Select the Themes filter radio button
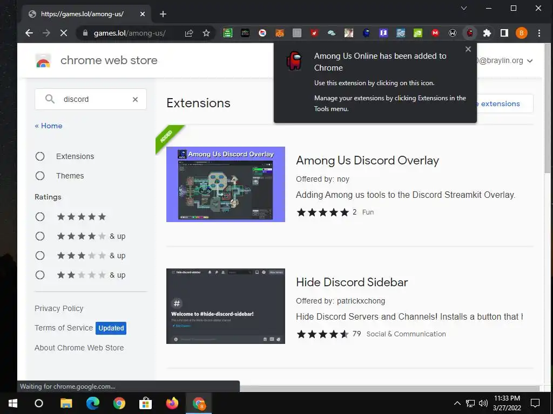Viewport: 553px width, 414px height. (x=40, y=176)
